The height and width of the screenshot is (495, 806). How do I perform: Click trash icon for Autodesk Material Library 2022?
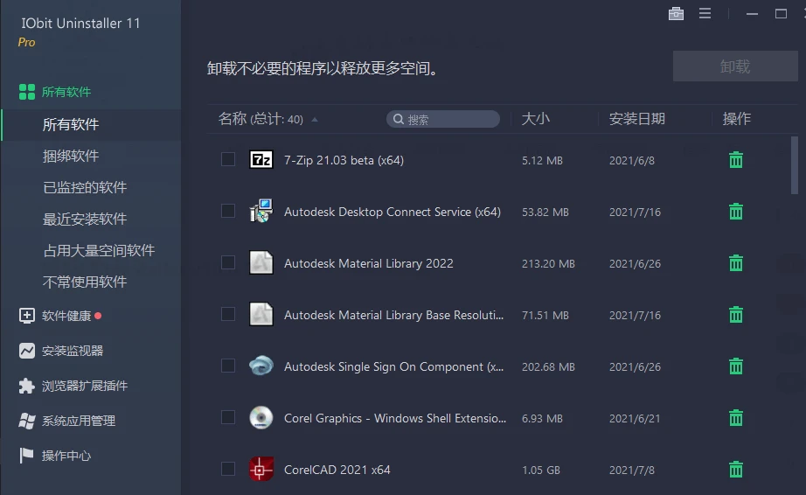pyautogui.click(x=735, y=263)
